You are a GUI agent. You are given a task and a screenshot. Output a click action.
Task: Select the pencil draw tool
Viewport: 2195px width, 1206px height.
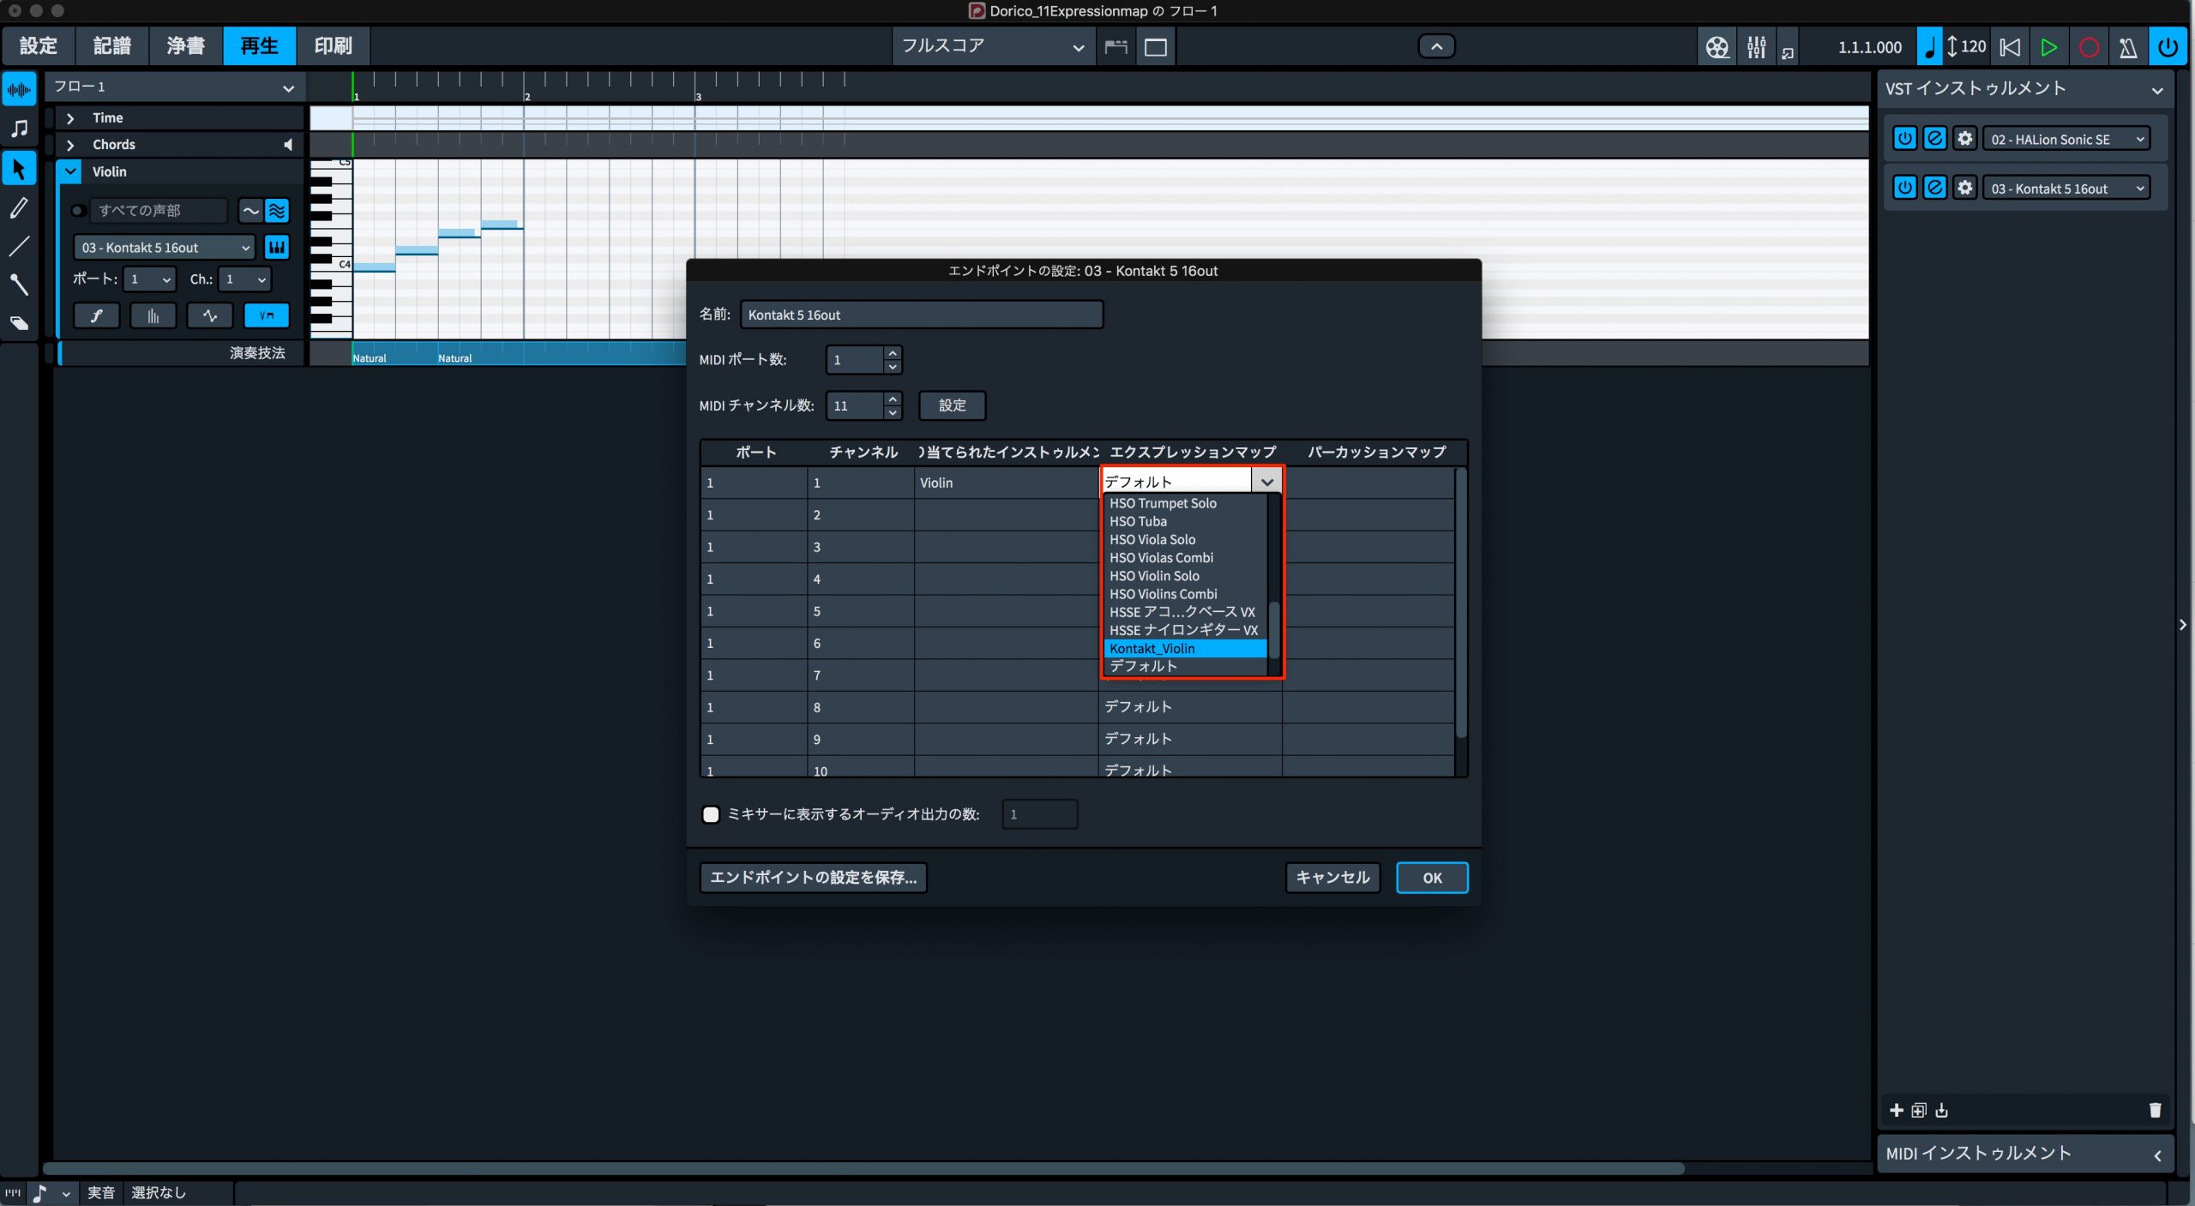[x=19, y=207]
